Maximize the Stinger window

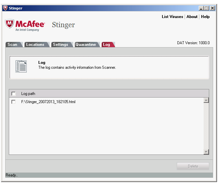click(207, 8)
